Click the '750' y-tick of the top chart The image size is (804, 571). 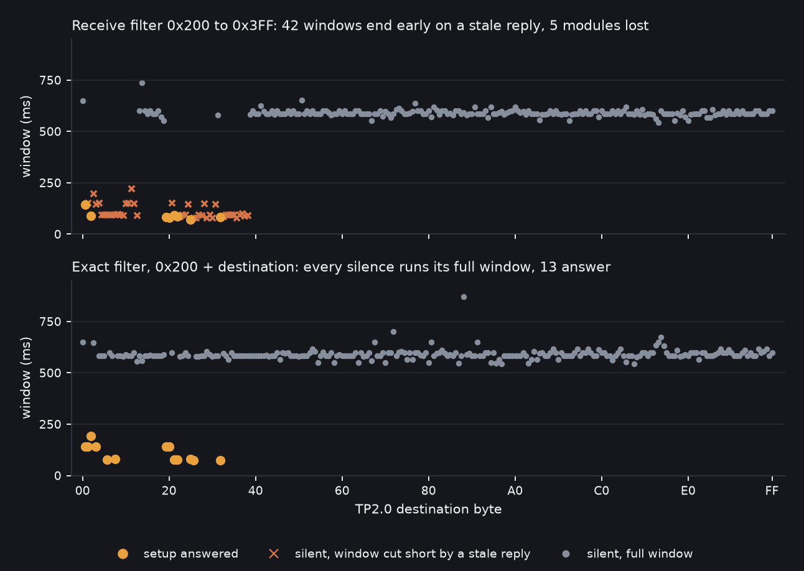(52, 80)
